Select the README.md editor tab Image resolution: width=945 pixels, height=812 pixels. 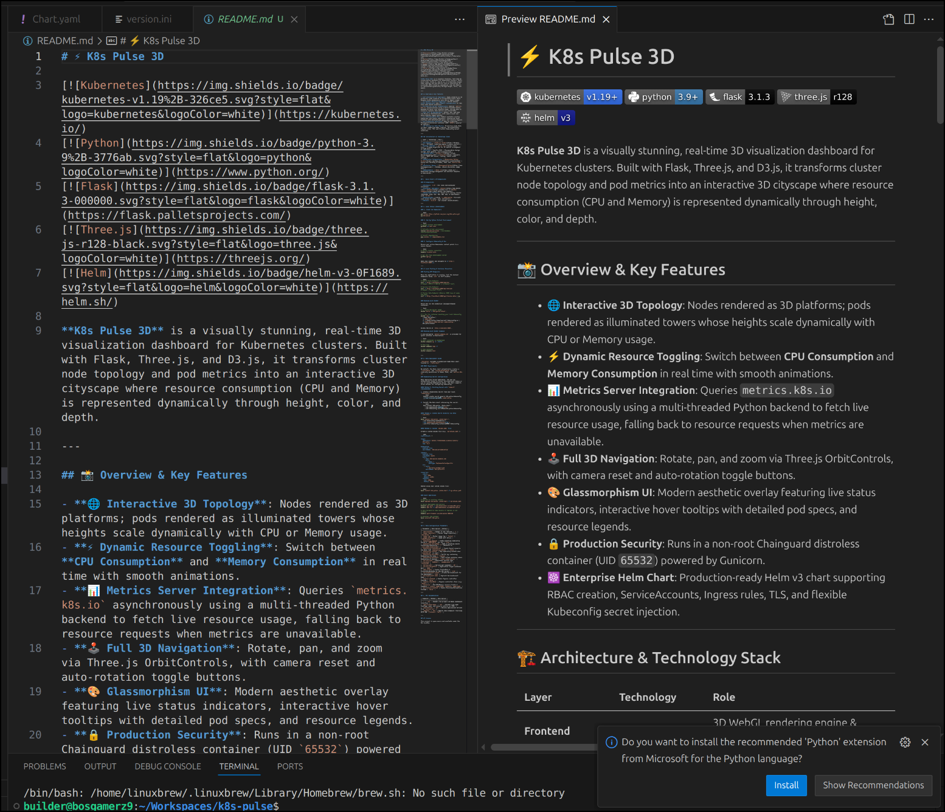click(250, 19)
